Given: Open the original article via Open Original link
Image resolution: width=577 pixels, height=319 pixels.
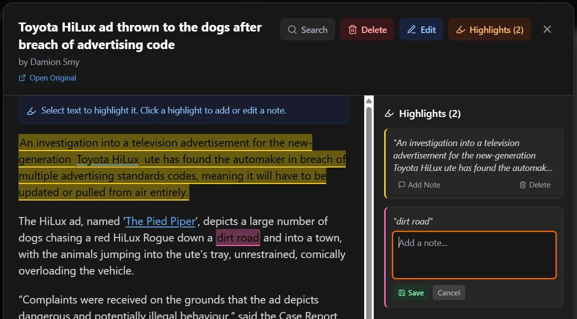Looking at the screenshot, I should [x=52, y=77].
